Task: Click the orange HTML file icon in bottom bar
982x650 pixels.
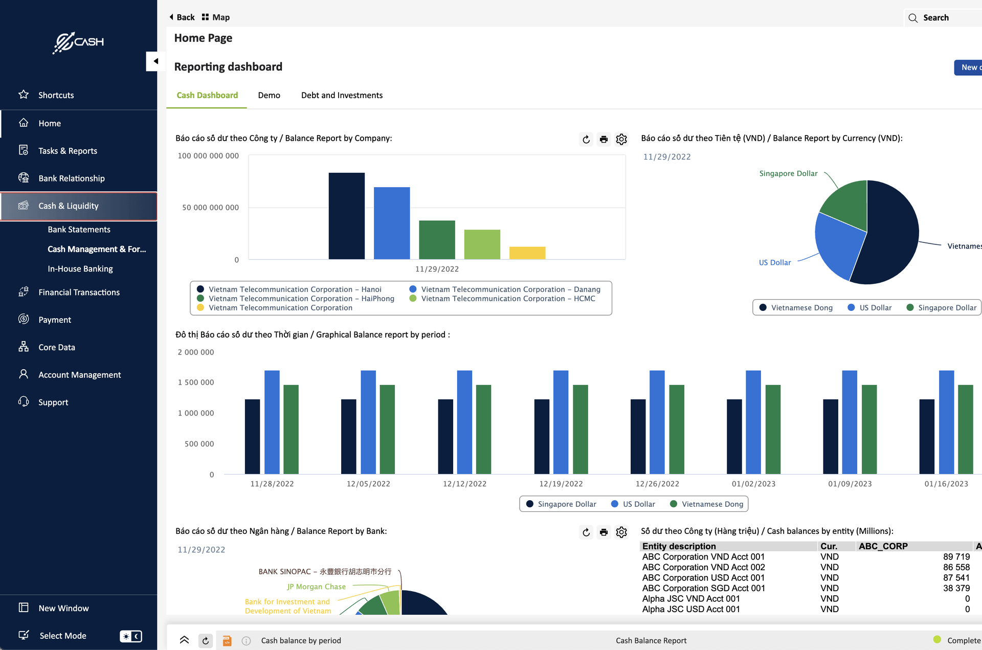Action: [x=227, y=640]
